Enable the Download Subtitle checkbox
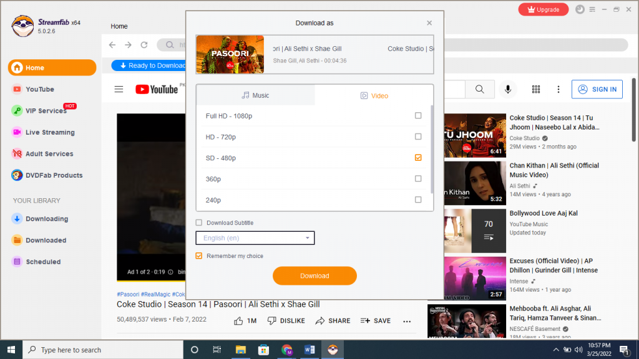Viewport: 639px width, 359px height. pyautogui.click(x=199, y=223)
